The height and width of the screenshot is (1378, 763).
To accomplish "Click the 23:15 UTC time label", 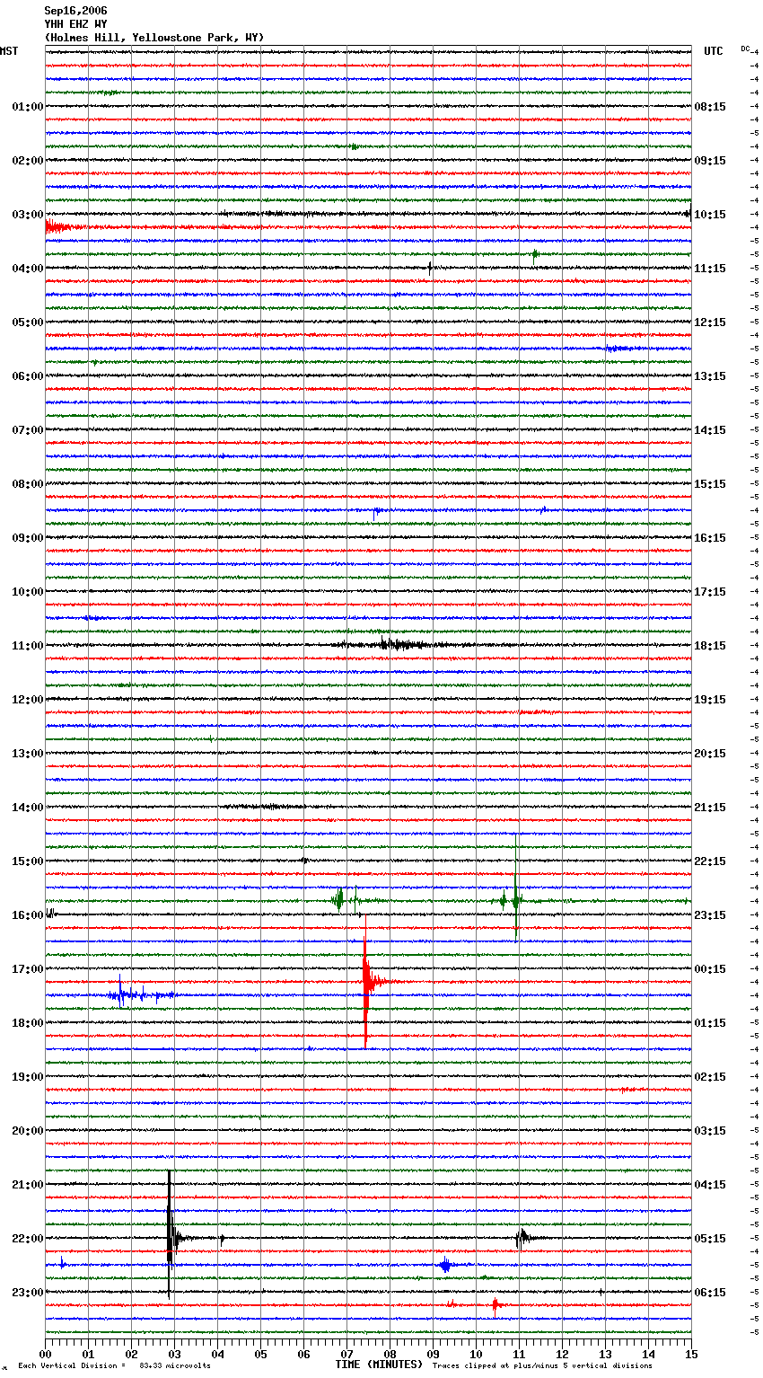I will (x=710, y=915).
